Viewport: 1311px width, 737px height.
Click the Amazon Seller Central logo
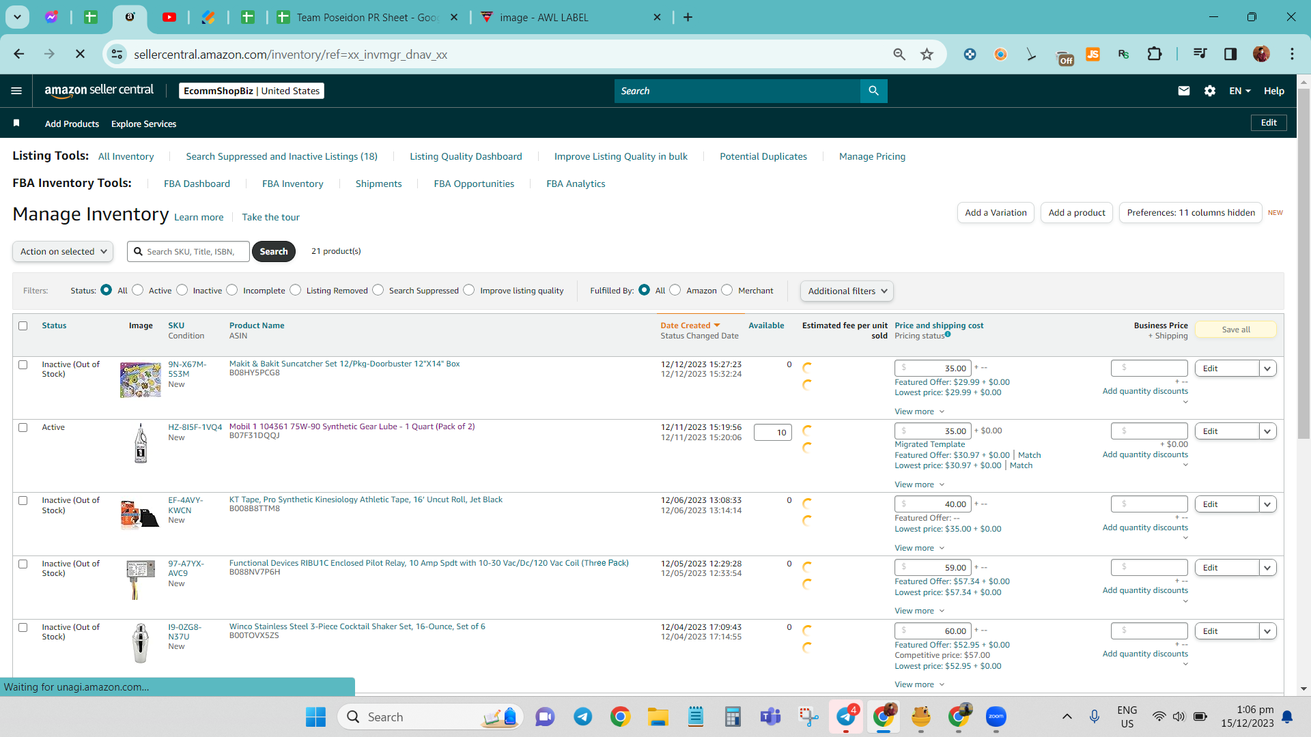(x=99, y=91)
